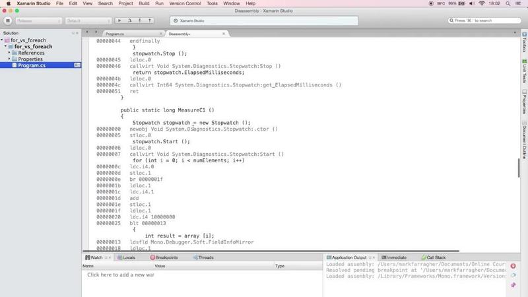Open the Toolbox side panel
This screenshot has width=528, height=297.
click(524, 42)
